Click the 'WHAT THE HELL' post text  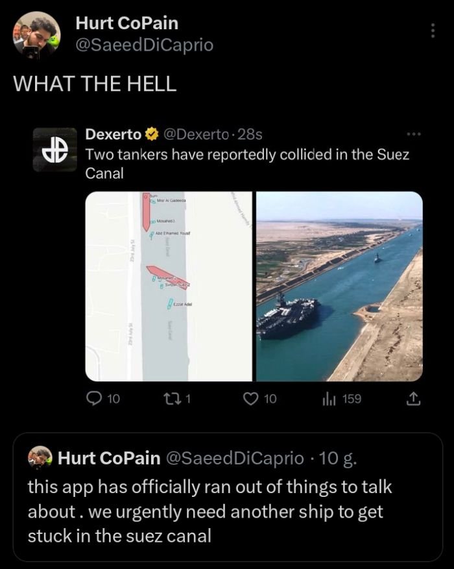click(x=95, y=84)
